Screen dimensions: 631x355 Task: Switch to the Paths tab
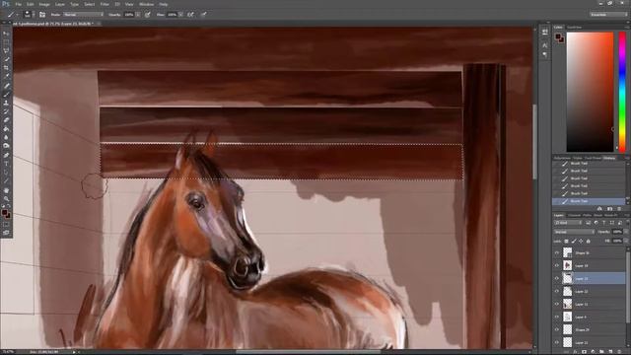tap(588, 215)
